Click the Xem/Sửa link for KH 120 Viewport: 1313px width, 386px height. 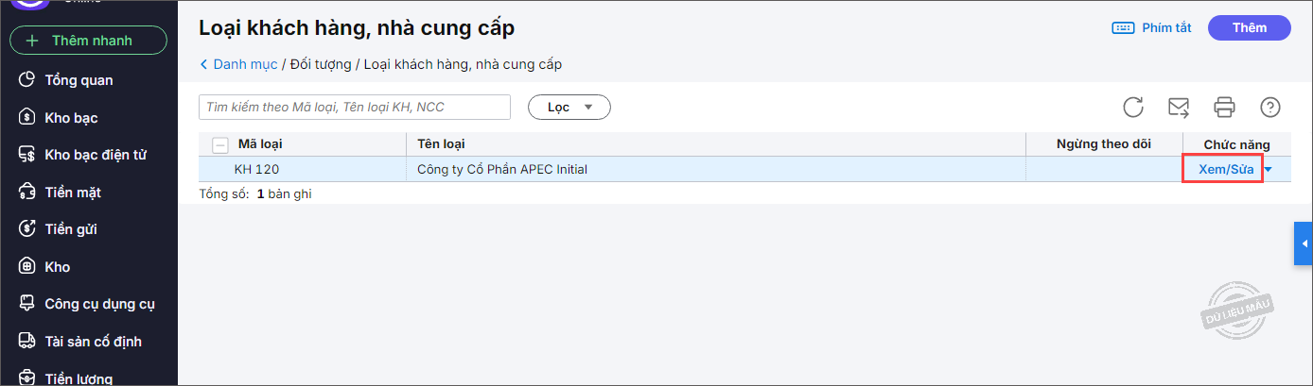click(x=1225, y=170)
